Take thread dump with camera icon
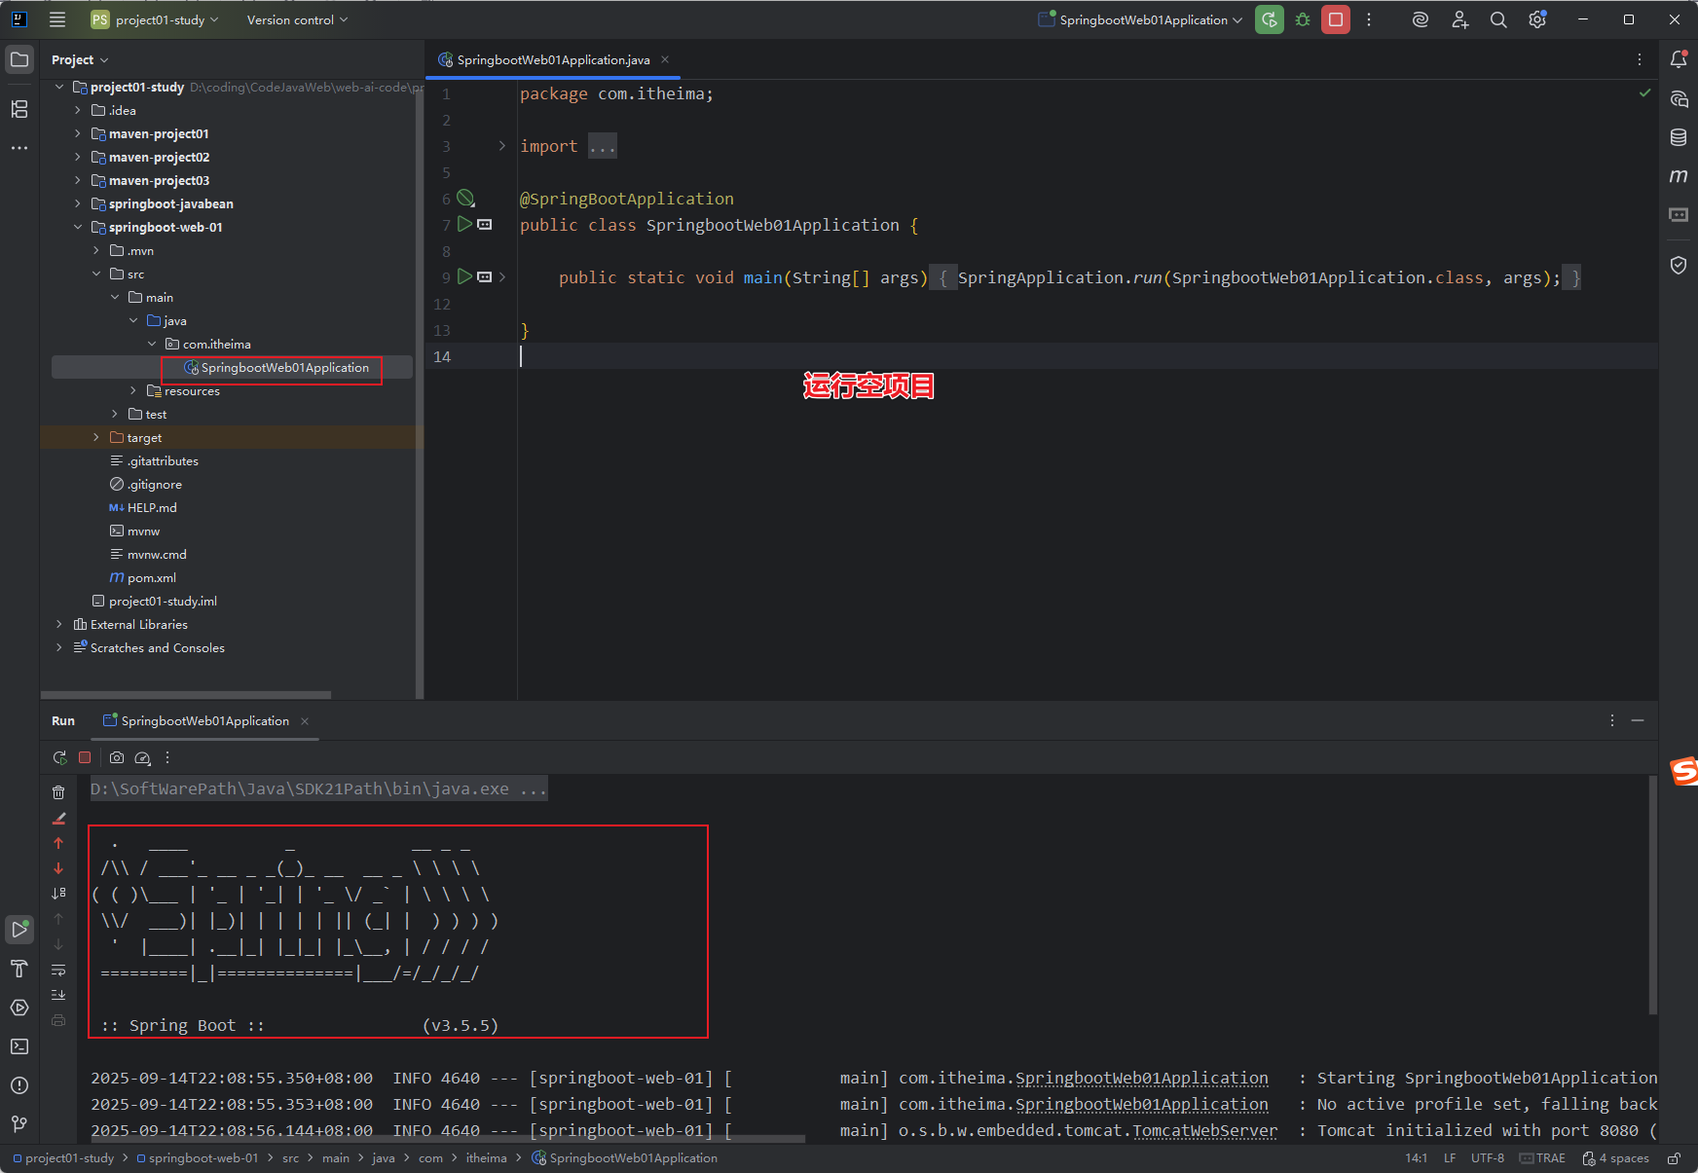 (x=117, y=757)
